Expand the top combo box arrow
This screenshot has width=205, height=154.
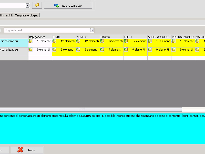click(27, 5)
